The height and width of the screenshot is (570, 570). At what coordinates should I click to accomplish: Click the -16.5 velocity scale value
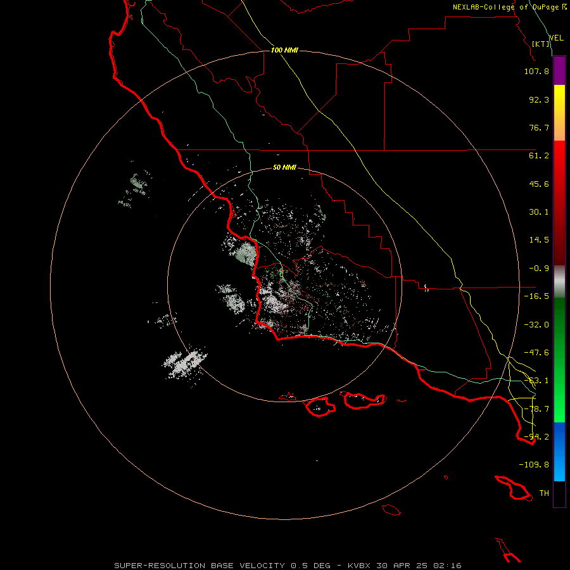[536, 296]
